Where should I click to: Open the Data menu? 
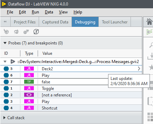click(x=49, y=12)
